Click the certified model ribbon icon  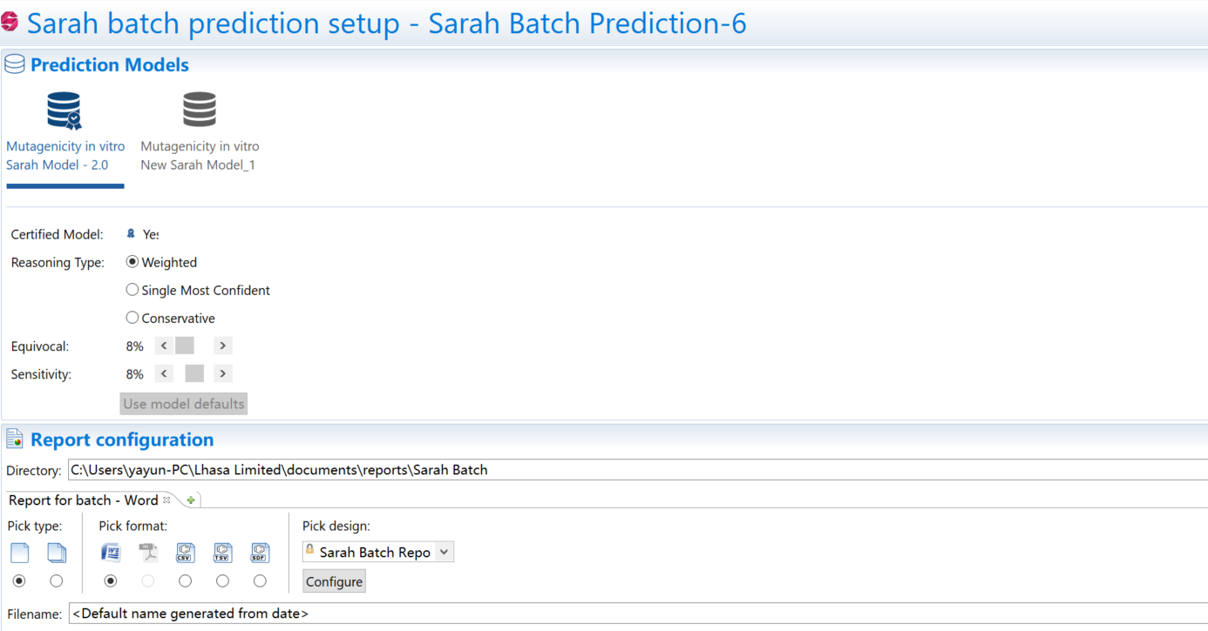click(131, 234)
